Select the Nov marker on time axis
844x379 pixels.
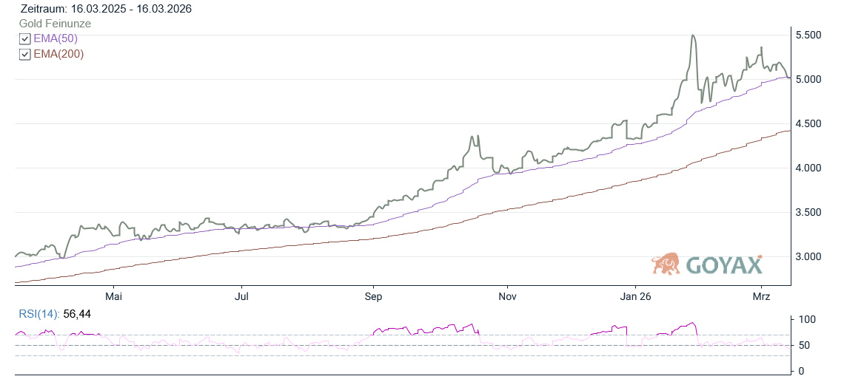506,296
